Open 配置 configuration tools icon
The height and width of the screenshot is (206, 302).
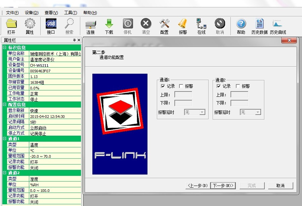click(x=164, y=24)
